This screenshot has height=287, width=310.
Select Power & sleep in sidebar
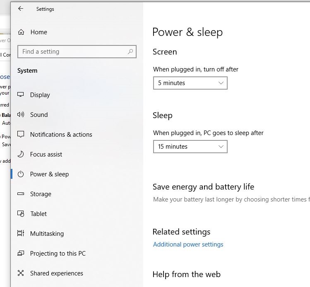(49, 174)
